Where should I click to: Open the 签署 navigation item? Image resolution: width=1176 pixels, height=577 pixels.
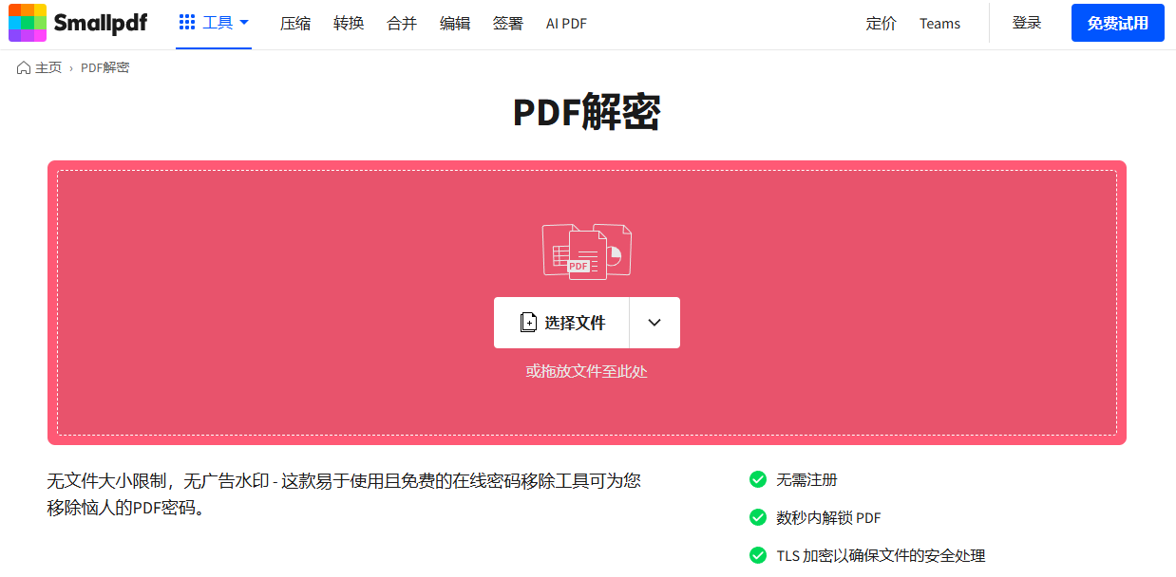coord(508,24)
